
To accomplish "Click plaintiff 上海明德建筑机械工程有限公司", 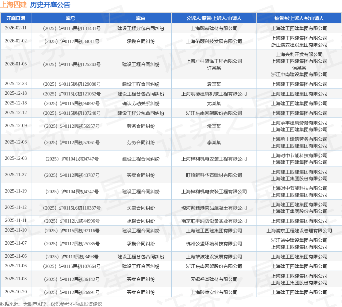I will [x=214, y=94].
